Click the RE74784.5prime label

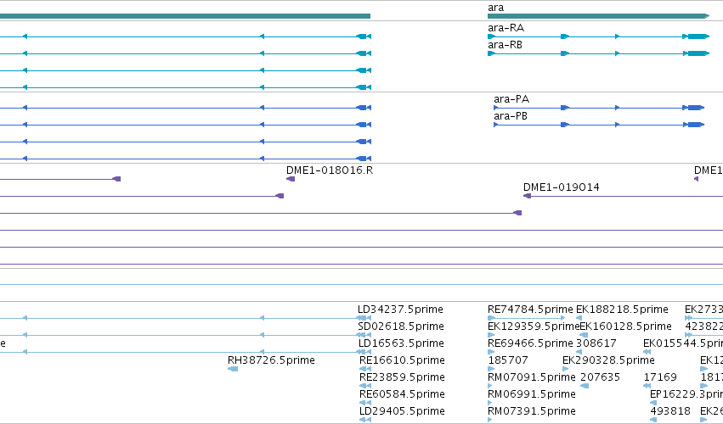pos(530,310)
